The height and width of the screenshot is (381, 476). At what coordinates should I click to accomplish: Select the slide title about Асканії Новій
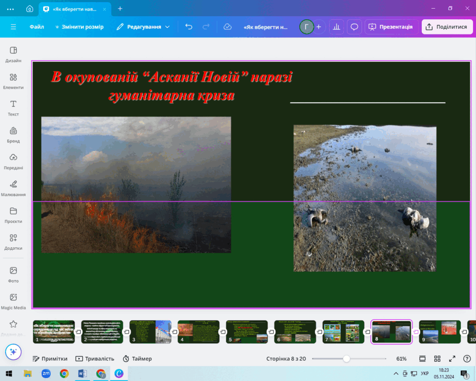click(172, 86)
